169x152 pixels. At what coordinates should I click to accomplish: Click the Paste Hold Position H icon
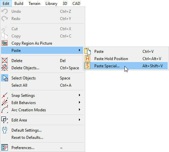[x=87, y=58]
